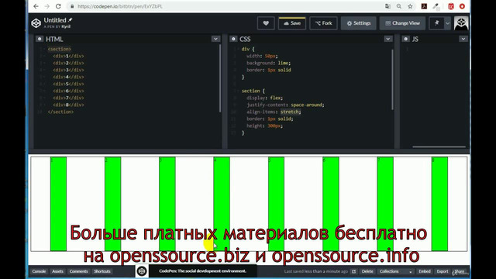Click 'justify-content: space-around' CSS line

click(x=285, y=105)
